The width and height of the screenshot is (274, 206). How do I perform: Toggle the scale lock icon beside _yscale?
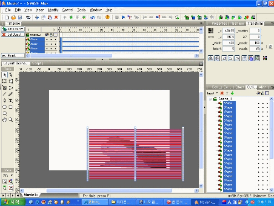(270, 47)
